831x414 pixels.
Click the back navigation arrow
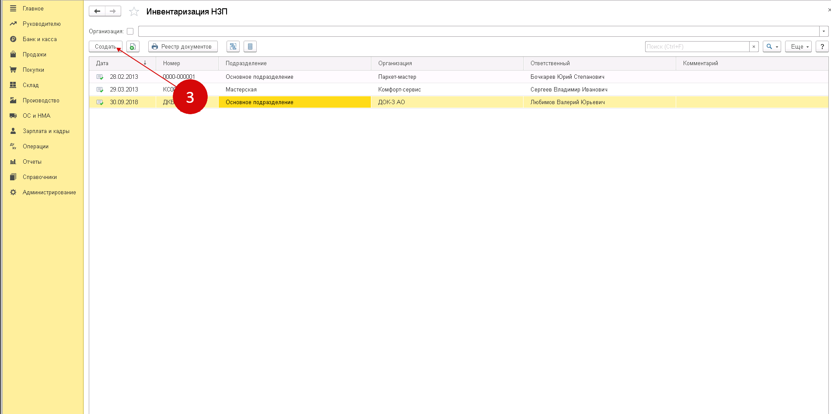[97, 11]
